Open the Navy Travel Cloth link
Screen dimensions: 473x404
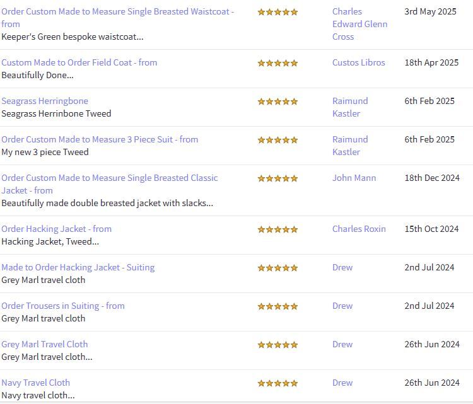tap(35, 383)
